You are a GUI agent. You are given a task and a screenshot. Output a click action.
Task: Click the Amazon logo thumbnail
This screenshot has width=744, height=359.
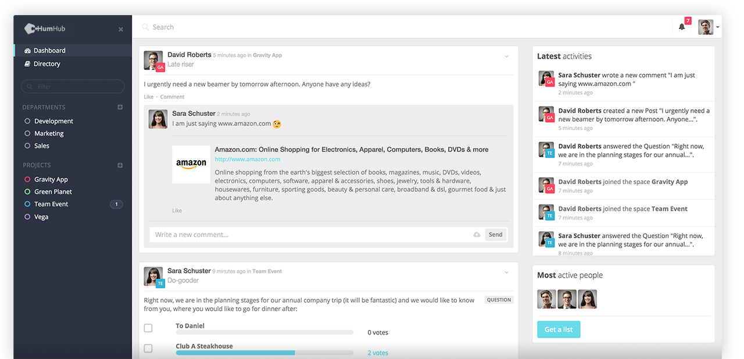pos(191,164)
